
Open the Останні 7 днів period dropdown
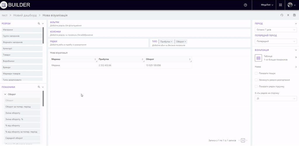click(x=276, y=30)
